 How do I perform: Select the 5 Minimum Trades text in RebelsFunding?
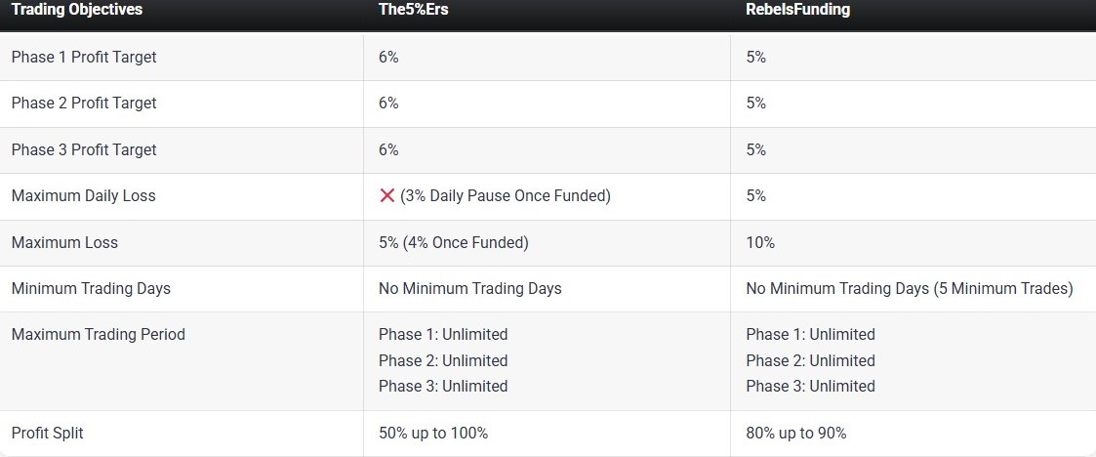click(x=1003, y=288)
